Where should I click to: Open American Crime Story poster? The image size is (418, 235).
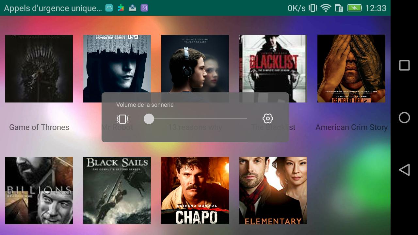[351, 69]
